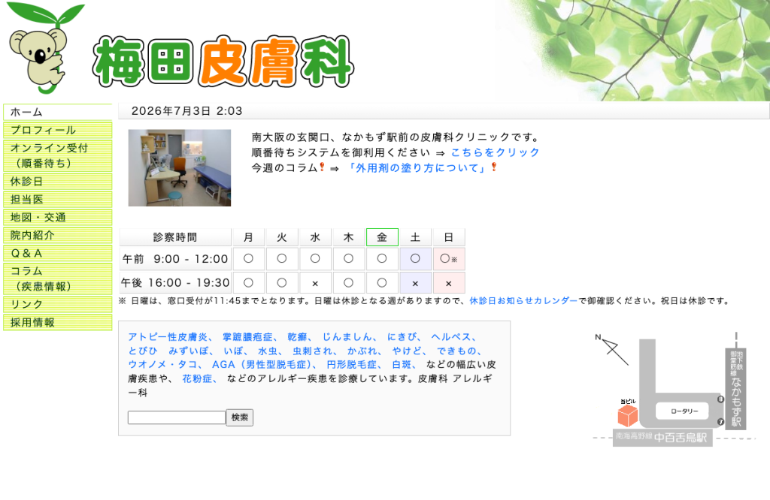Click the 月 column header
This screenshot has height=500, width=770.
point(248,237)
